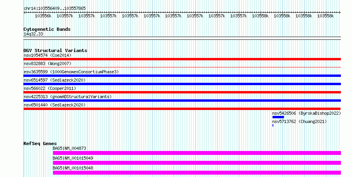Click the RefSeq Genes track title

click(x=40, y=143)
